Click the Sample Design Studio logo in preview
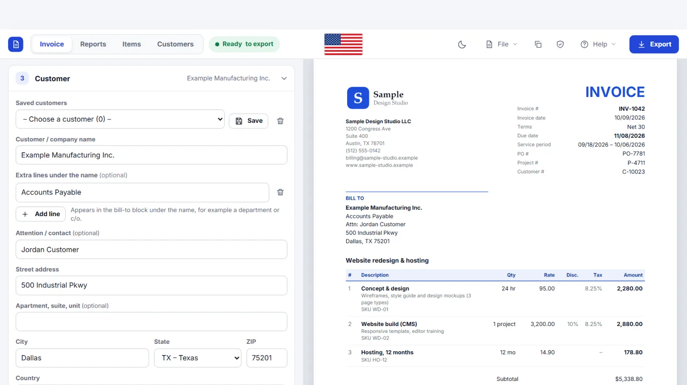 point(378,98)
